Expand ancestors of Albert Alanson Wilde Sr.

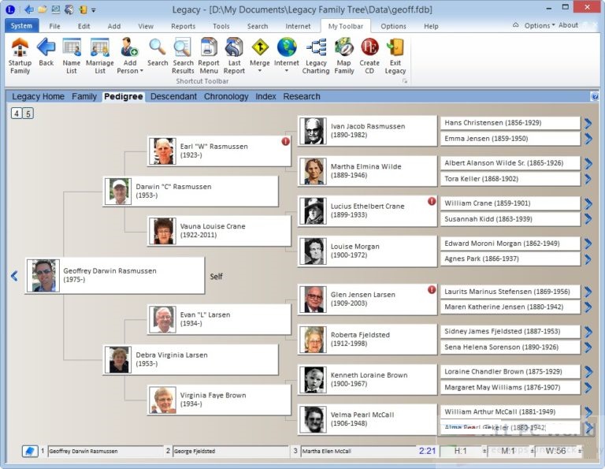(588, 164)
